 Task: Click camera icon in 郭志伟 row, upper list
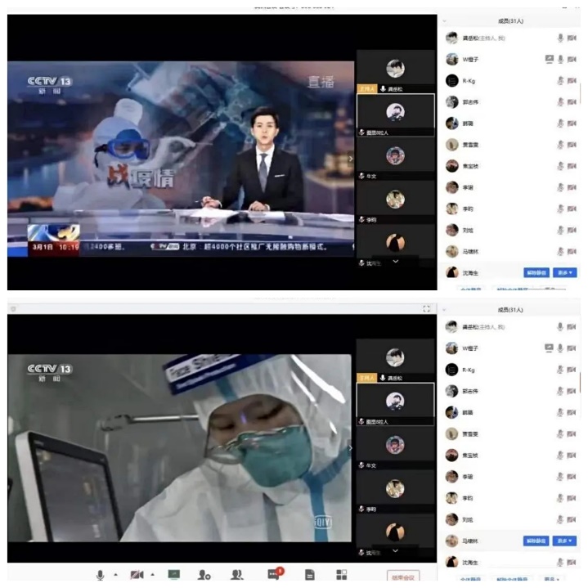pyautogui.click(x=572, y=102)
